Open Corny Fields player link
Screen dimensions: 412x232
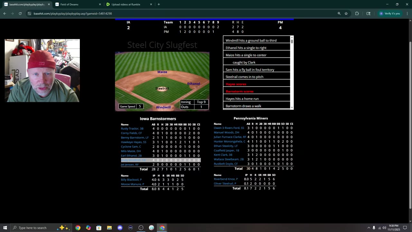[x=131, y=133]
